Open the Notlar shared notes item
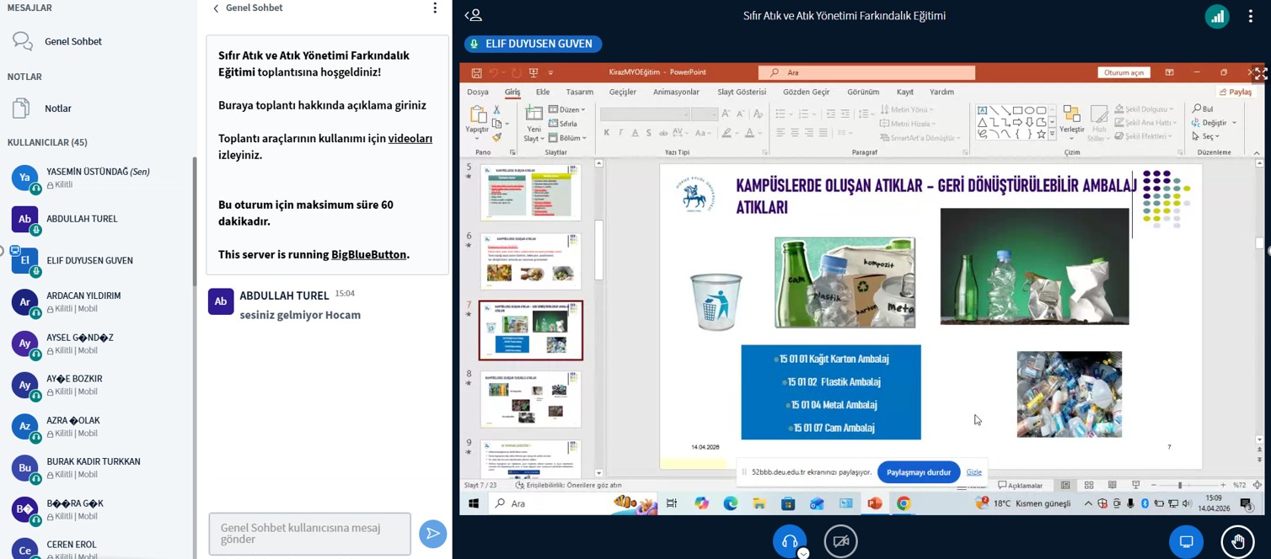This screenshot has width=1271, height=559. [x=57, y=109]
